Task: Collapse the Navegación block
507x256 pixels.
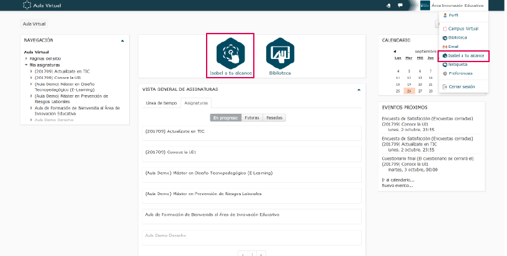Action: point(122,40)
